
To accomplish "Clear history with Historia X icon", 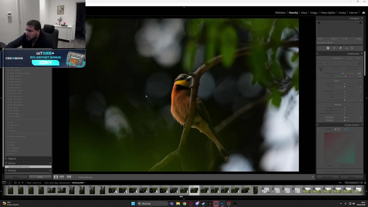I will 50,163.
